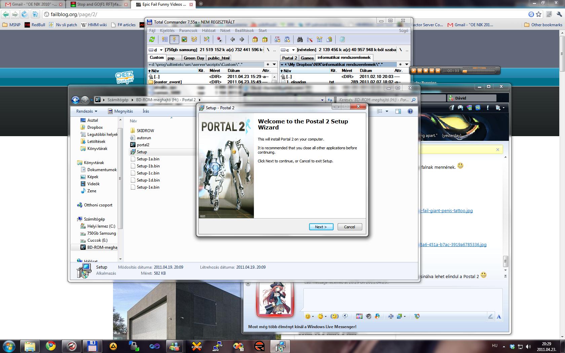Open the Explorer help icon
The width and height of the screenshot is (565, 353).
tap(410, 111)
